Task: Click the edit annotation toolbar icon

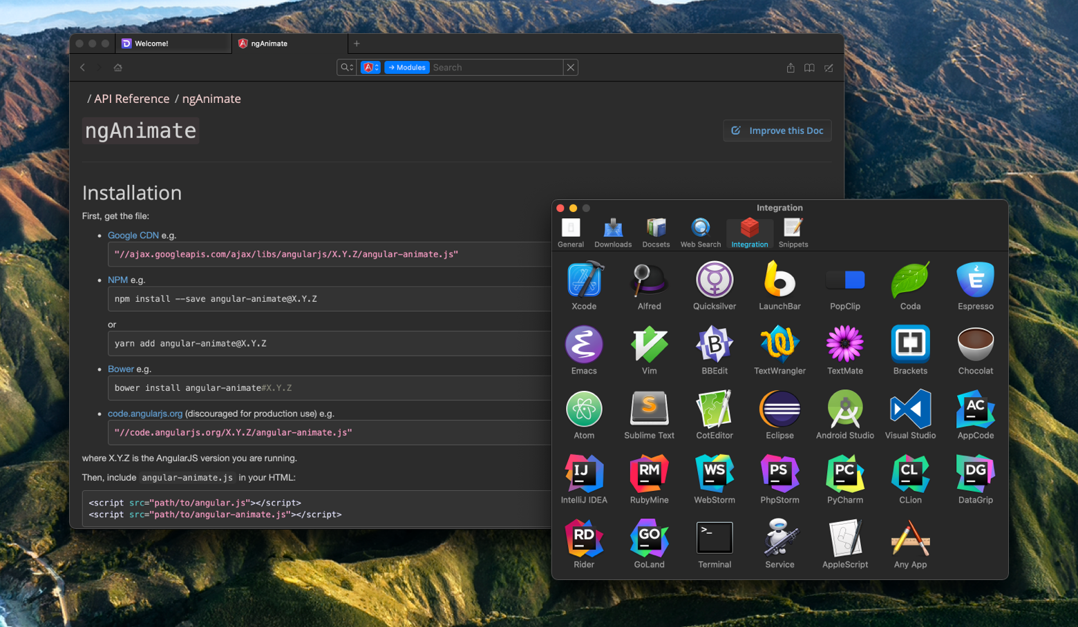Action: (829, 68)
